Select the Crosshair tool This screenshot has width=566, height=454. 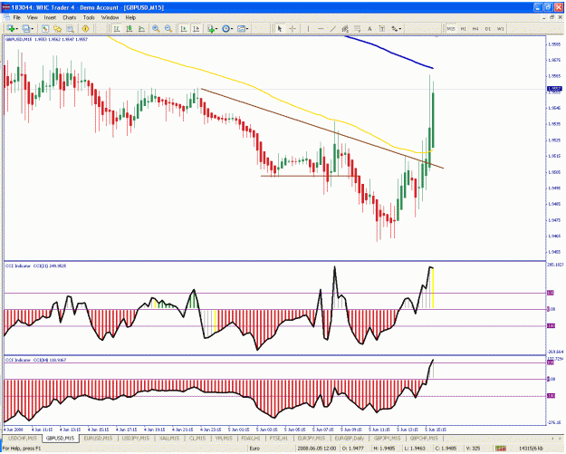coord(293,28)
